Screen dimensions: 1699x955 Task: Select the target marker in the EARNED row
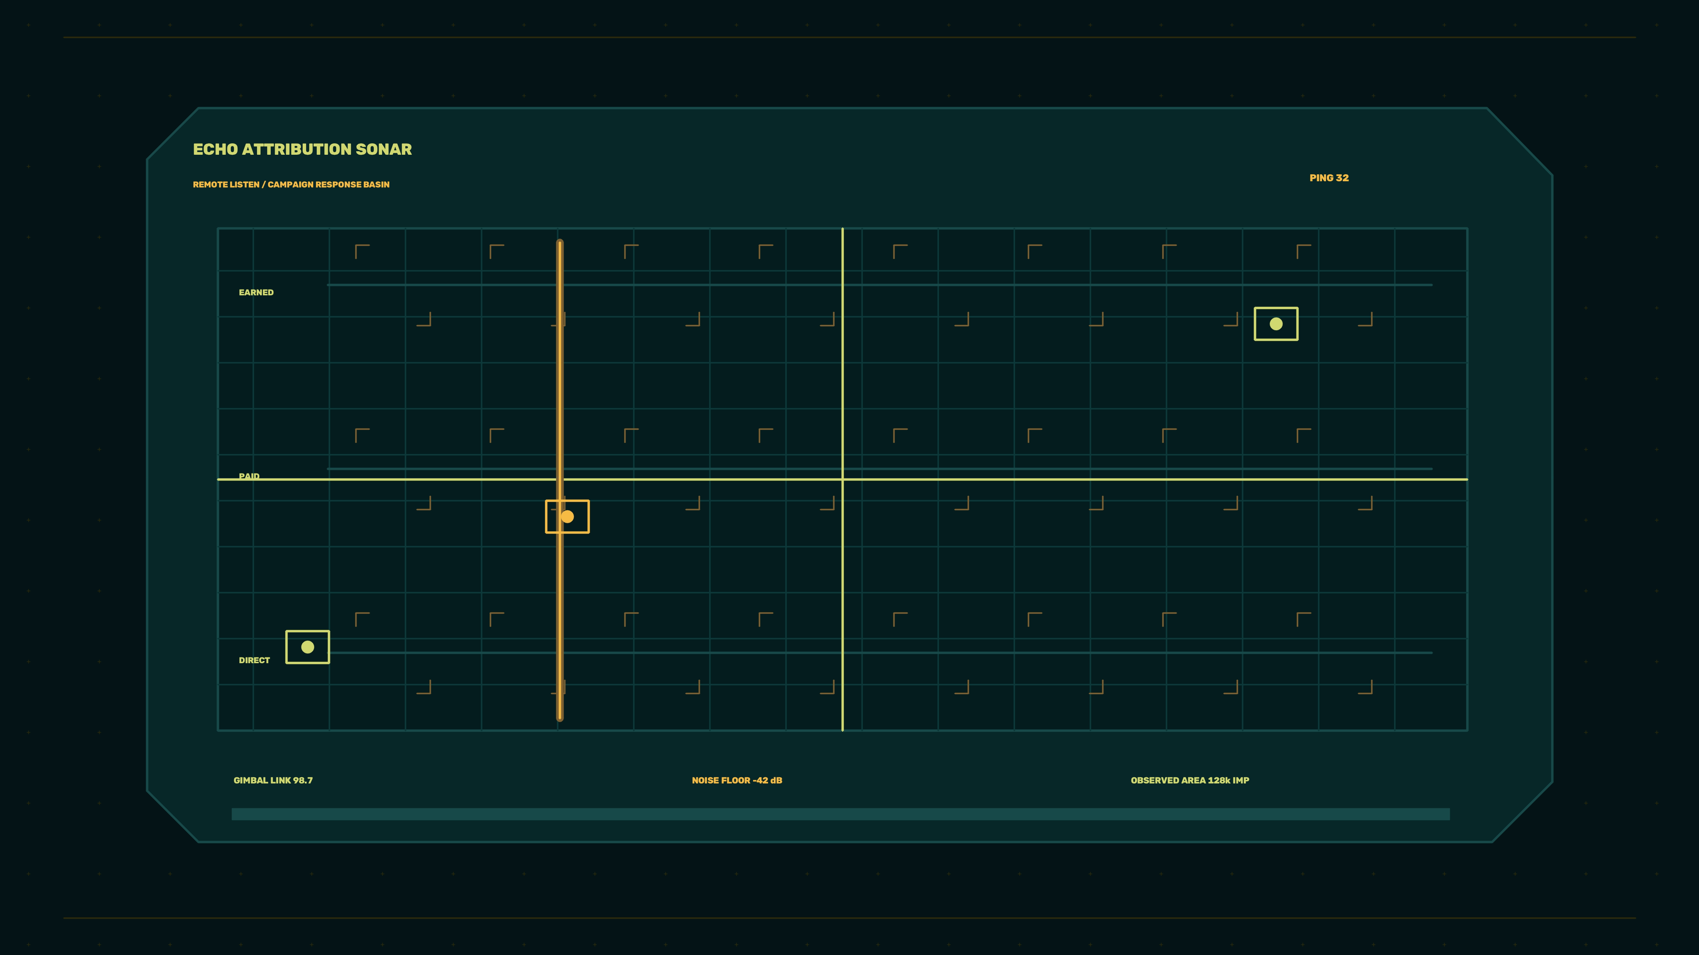[x=1276, y=324]
